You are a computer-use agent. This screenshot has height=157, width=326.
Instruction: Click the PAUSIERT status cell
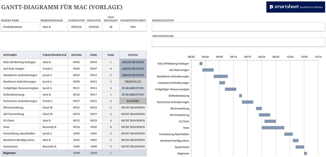click(133, 101)
